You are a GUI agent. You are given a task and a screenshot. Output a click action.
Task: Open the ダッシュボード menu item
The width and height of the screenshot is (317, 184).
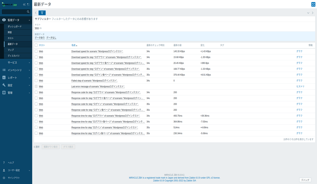pyautogui.click(x=15, y=27)
